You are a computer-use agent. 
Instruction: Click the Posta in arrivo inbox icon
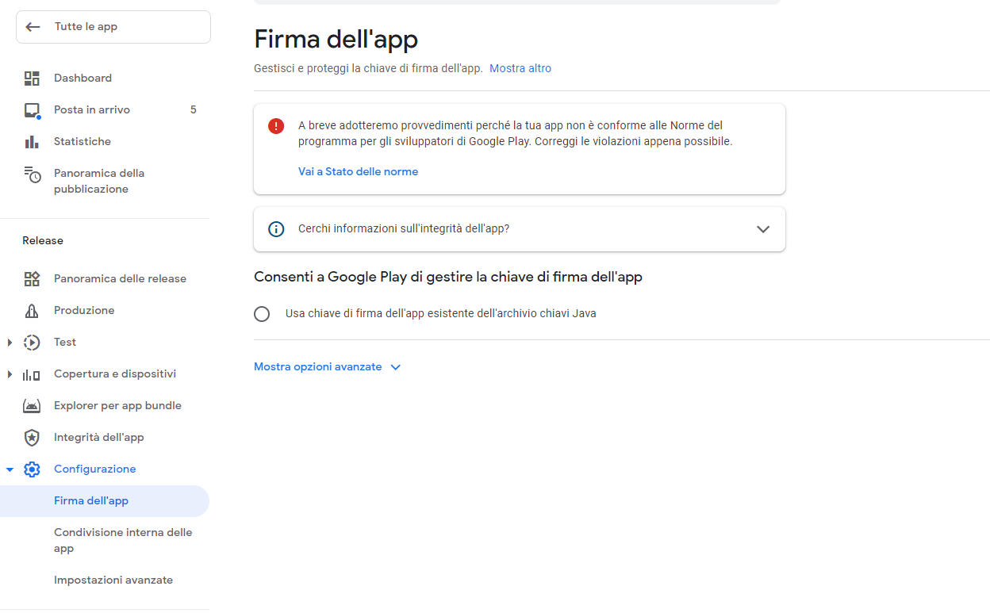coord(32,110)
